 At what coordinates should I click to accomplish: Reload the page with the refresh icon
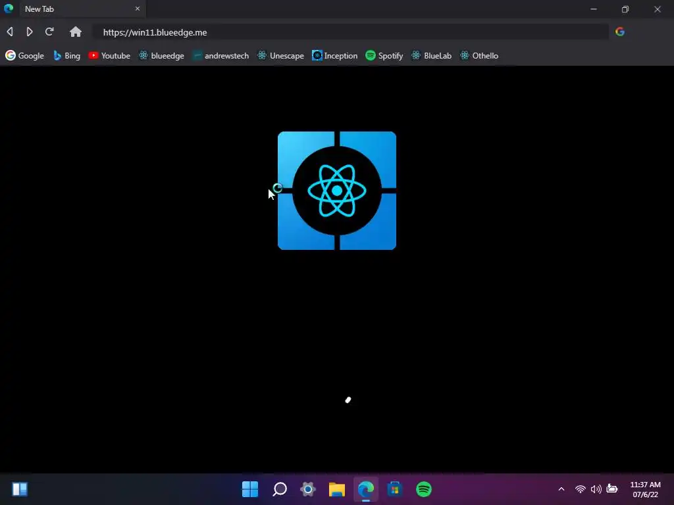(x=49, y=32)
